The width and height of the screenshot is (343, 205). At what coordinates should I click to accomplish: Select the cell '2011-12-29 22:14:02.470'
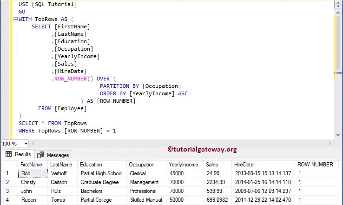point(263,200)
